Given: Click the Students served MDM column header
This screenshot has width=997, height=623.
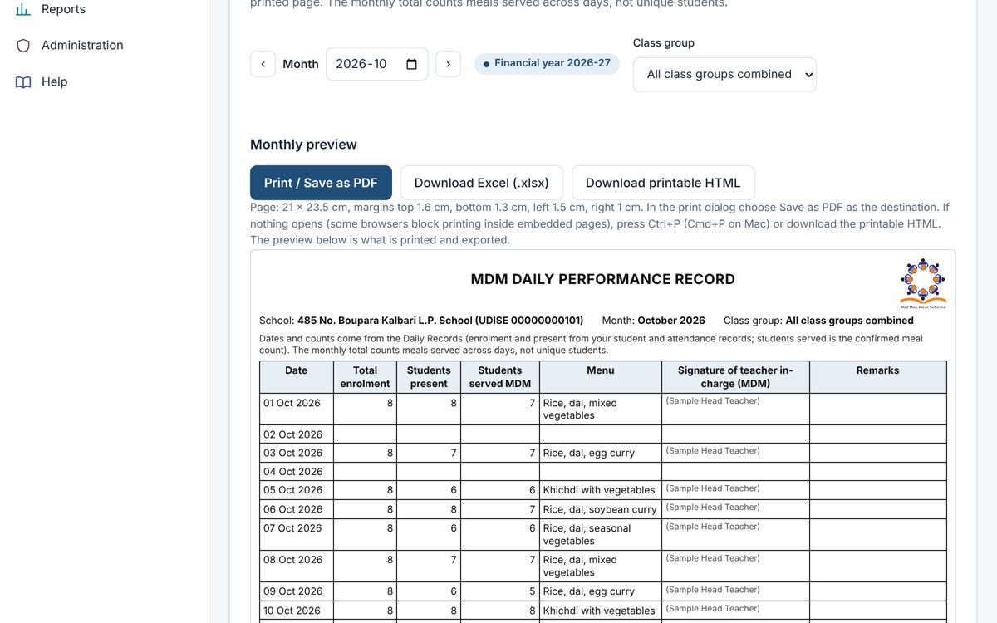Looking at the screenshot, I should coord(500,377).
